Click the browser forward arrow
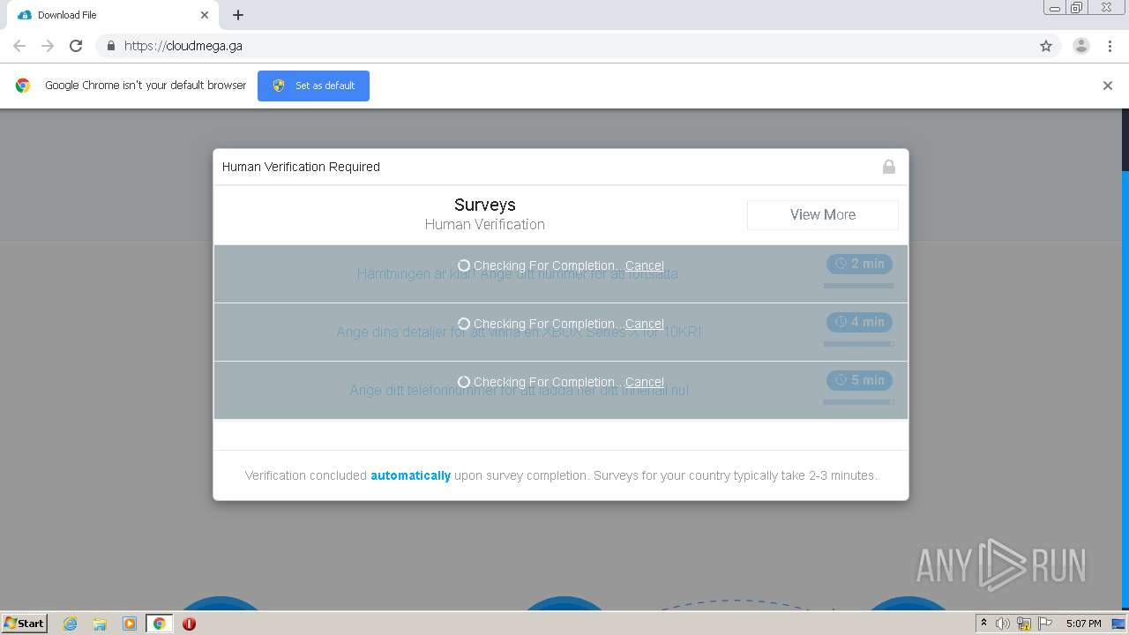 [x=48, y=46]
